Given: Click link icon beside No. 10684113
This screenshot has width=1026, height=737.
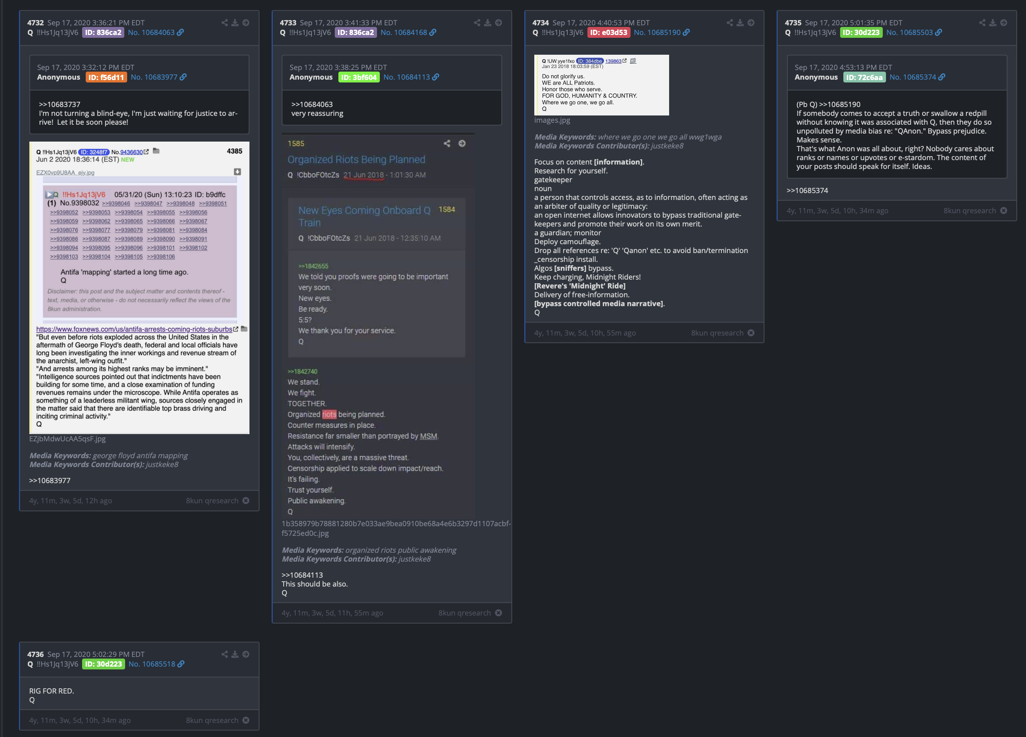Looking at the screenshot, I should (x=436, y=77).
